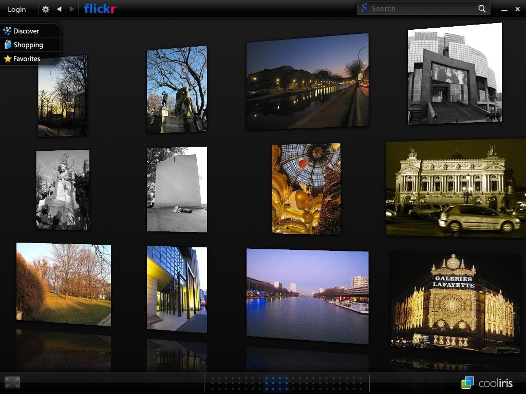Toggle fullscreen with the expand icon

click(x=12, y=382)
